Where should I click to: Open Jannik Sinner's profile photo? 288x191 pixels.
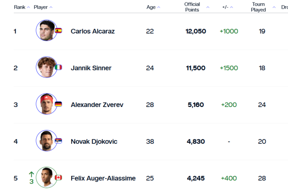[x=46, y=67]
